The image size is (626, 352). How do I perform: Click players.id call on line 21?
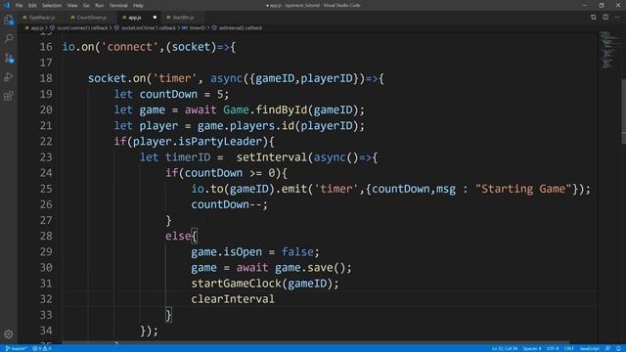(262, 126)
